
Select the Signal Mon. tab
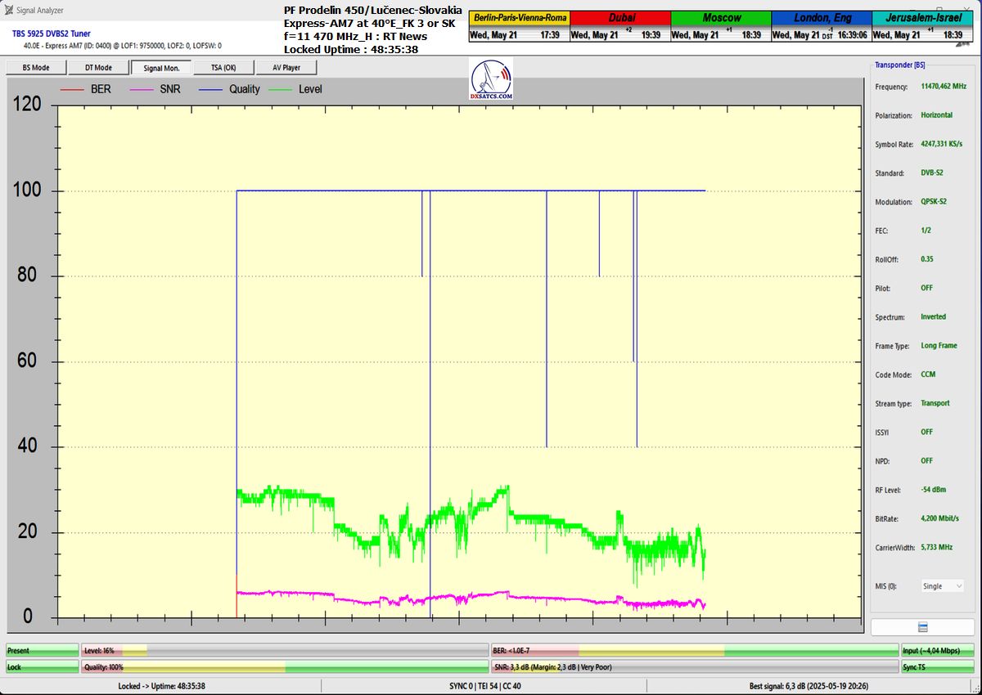[161, 68]
